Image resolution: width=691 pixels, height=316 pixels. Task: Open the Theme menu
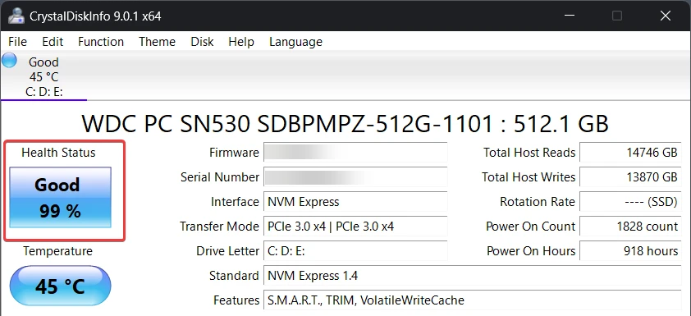pyautogui.click(x=157, y=42)
